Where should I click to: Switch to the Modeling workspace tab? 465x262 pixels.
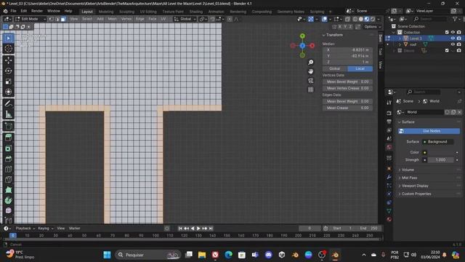(106, 12)
